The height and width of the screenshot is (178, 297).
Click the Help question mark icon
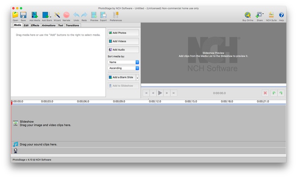click(281, 16)
